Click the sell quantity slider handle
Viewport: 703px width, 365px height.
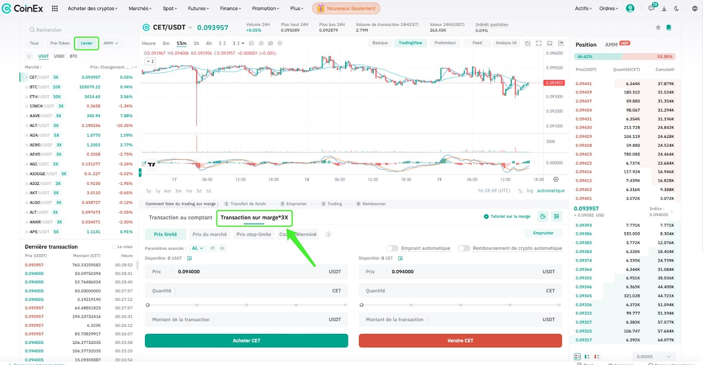(362, 304)
